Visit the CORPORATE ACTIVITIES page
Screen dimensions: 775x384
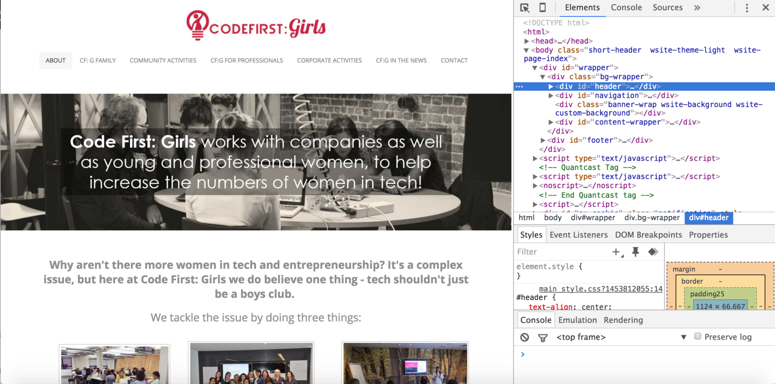pos(329,60)
